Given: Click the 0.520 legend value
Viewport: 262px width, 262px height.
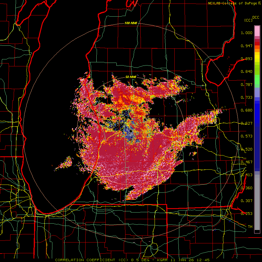Looking at the screenshot, I should (x=247, y=149).
